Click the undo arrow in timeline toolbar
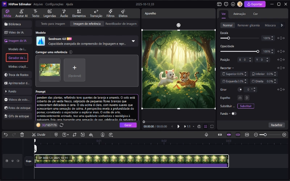 [6, 134]
